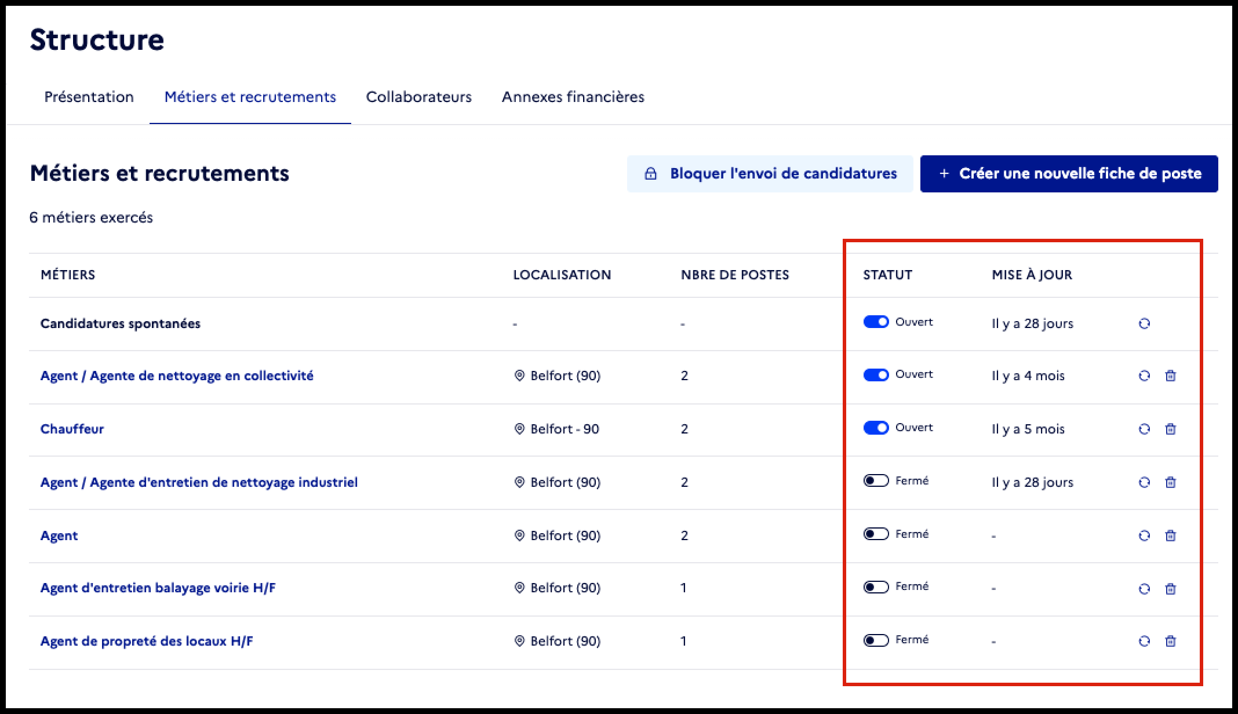Delete the balayage voirie H/F job
The width and height of the screenshot is (1238, 714).
(x=1170, y=589)
